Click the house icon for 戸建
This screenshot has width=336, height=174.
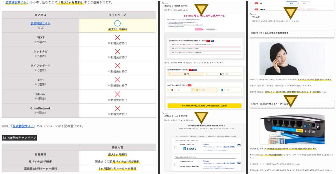tap(185, 74)
